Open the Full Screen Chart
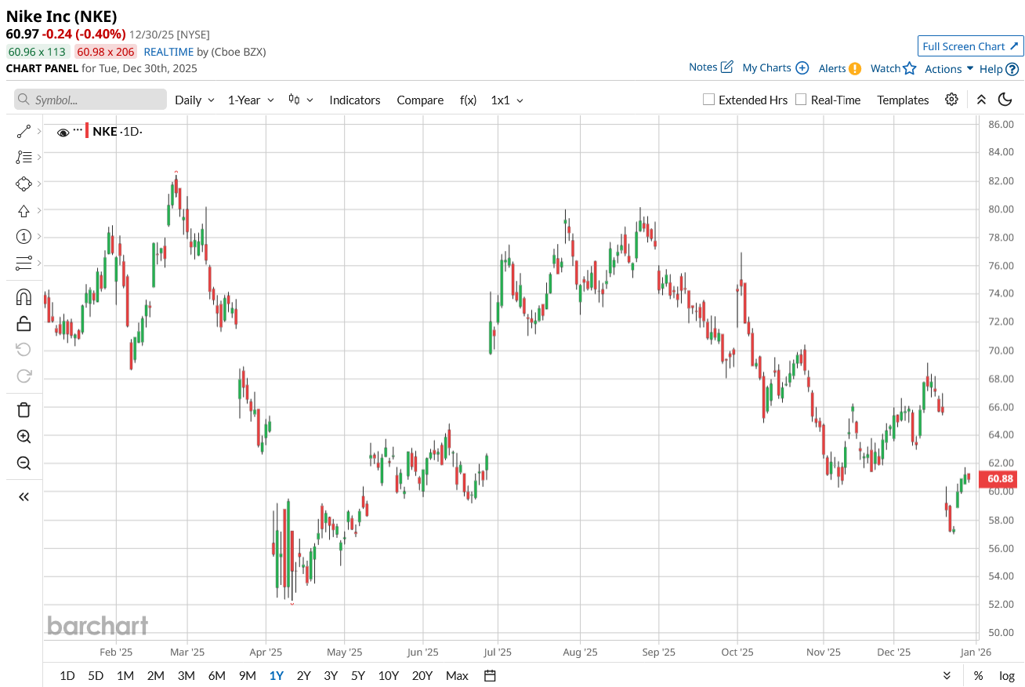 coord(971,46)
